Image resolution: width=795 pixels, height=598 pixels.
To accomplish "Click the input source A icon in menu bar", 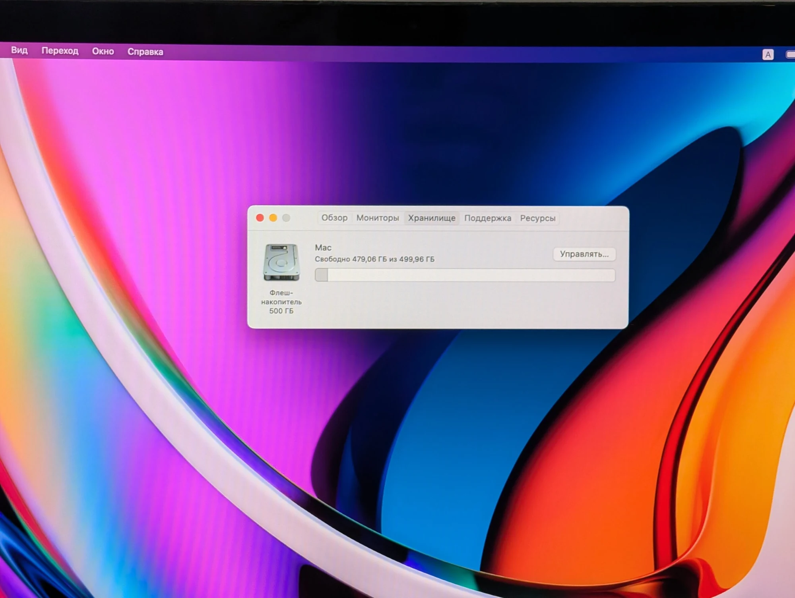I will pos(768,55).
